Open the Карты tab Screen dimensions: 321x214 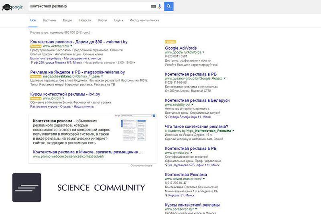pyautogui.click(x=103, y=20)
